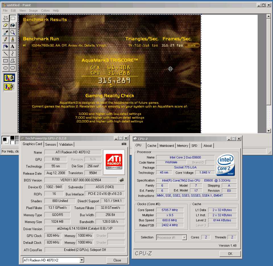Viewport: 273px width, 266px height.
Task: Click the Bus Interface field in GPU-Z
Action: (x=105, y=194)
